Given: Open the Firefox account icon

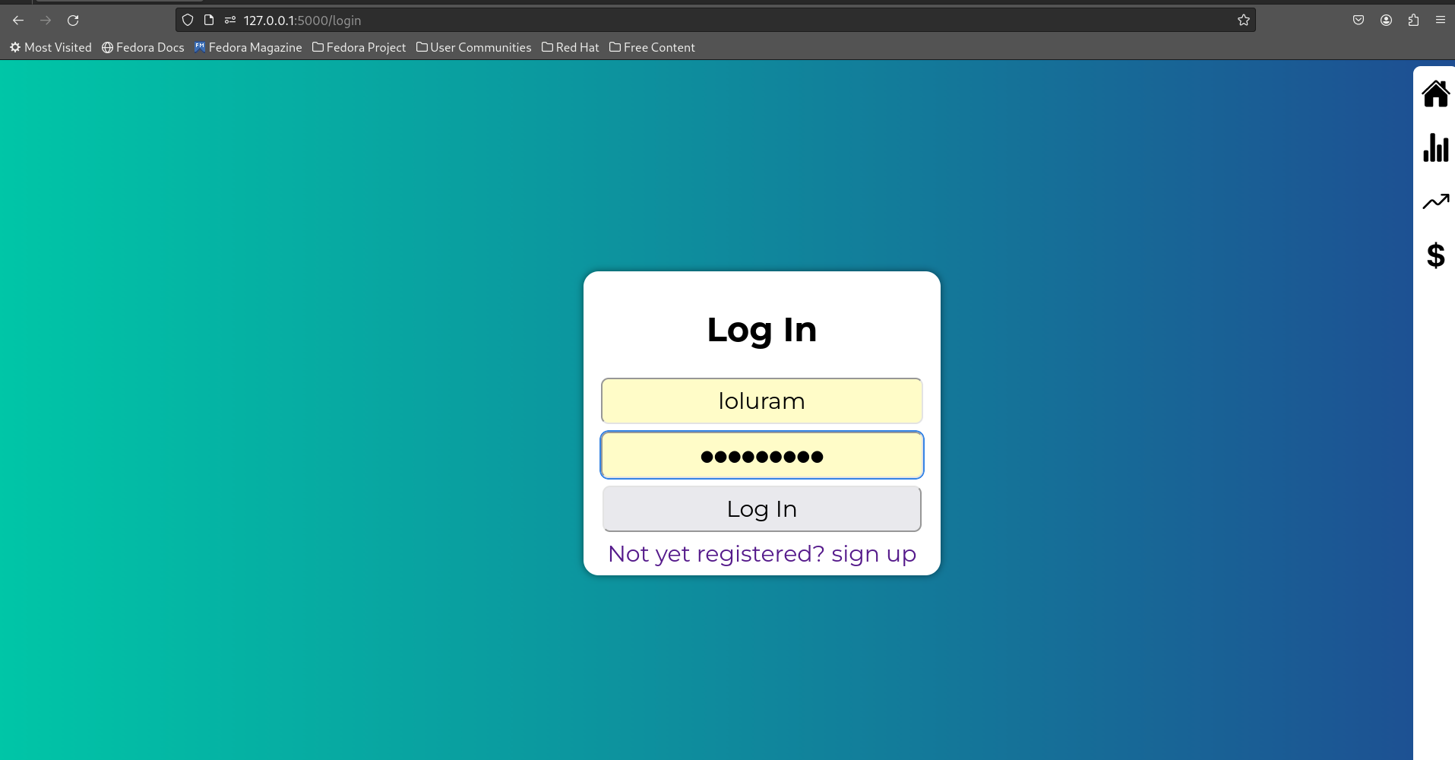Looking at the screenshot, I should tap(1386, 21).
